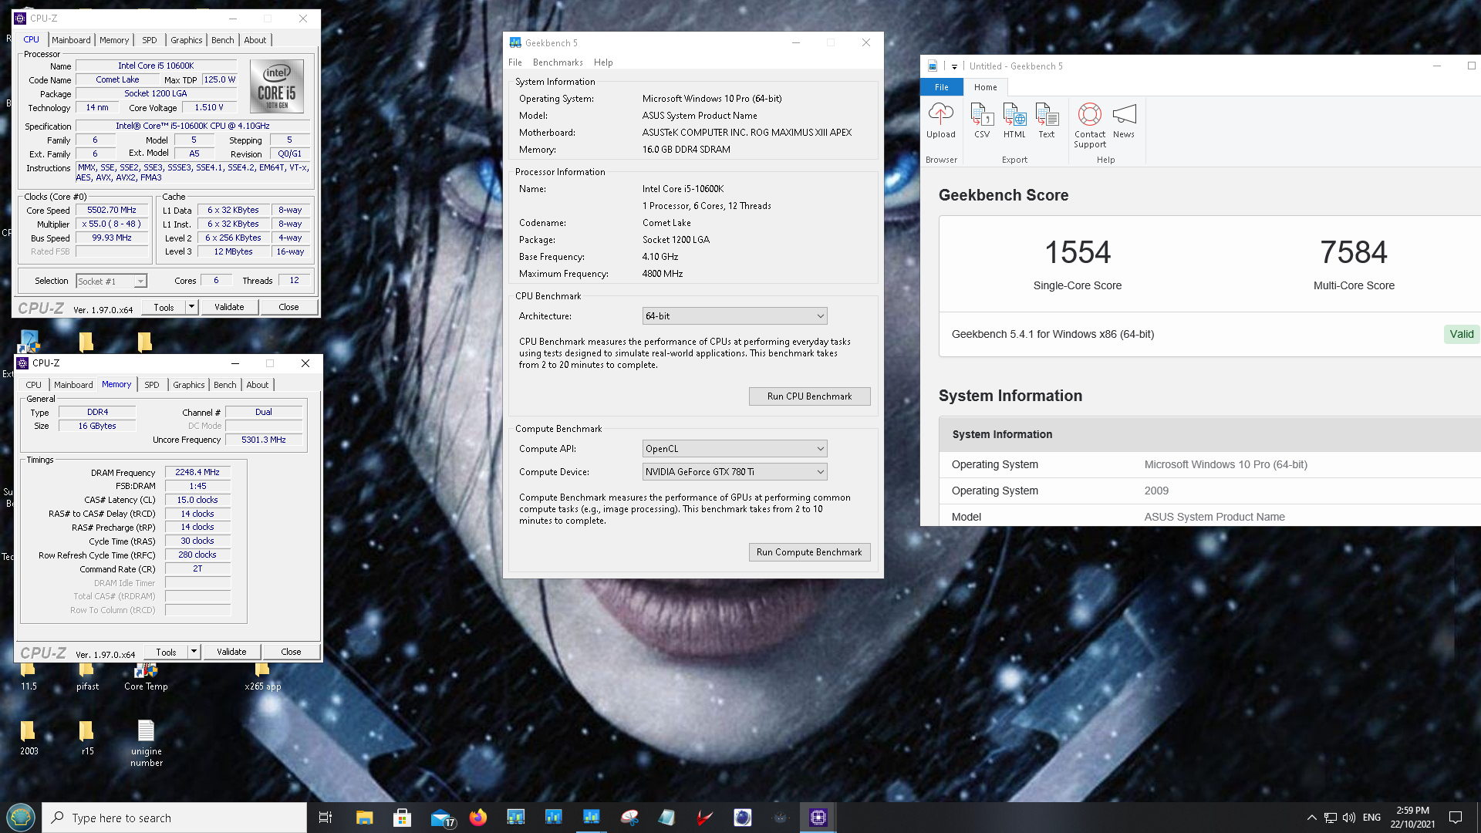
Task: Click Validate in CPU-Z memory window
Action: click(x=231, y=652)
